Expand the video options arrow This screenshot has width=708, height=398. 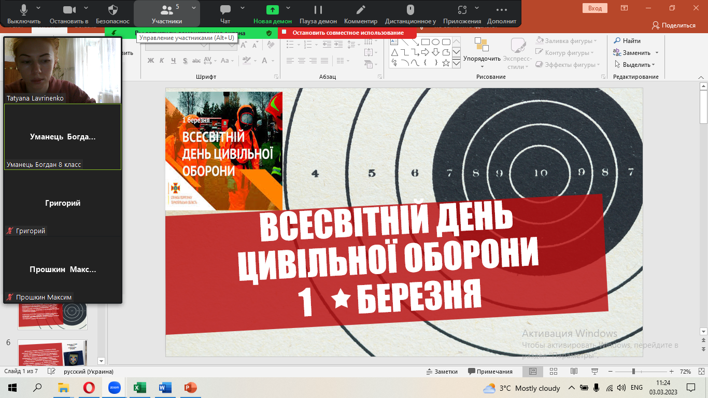[x=86, y=8]
